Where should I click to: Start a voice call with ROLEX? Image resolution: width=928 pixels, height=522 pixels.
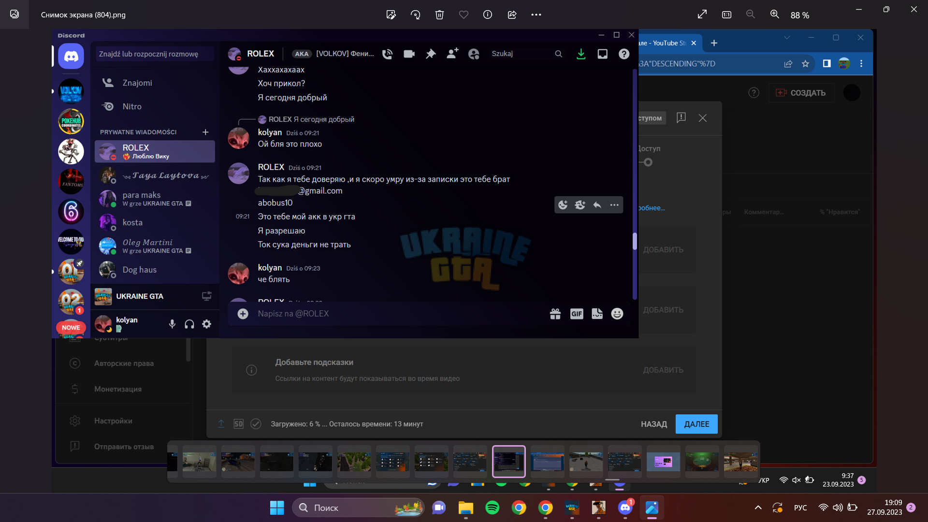pos(387,54)
